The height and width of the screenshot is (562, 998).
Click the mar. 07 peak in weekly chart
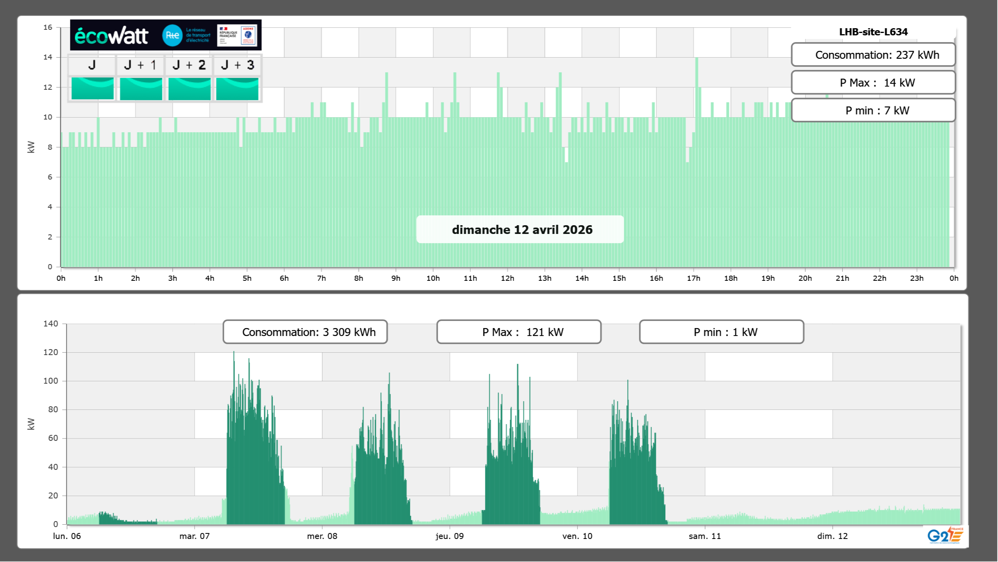(234, 357)
